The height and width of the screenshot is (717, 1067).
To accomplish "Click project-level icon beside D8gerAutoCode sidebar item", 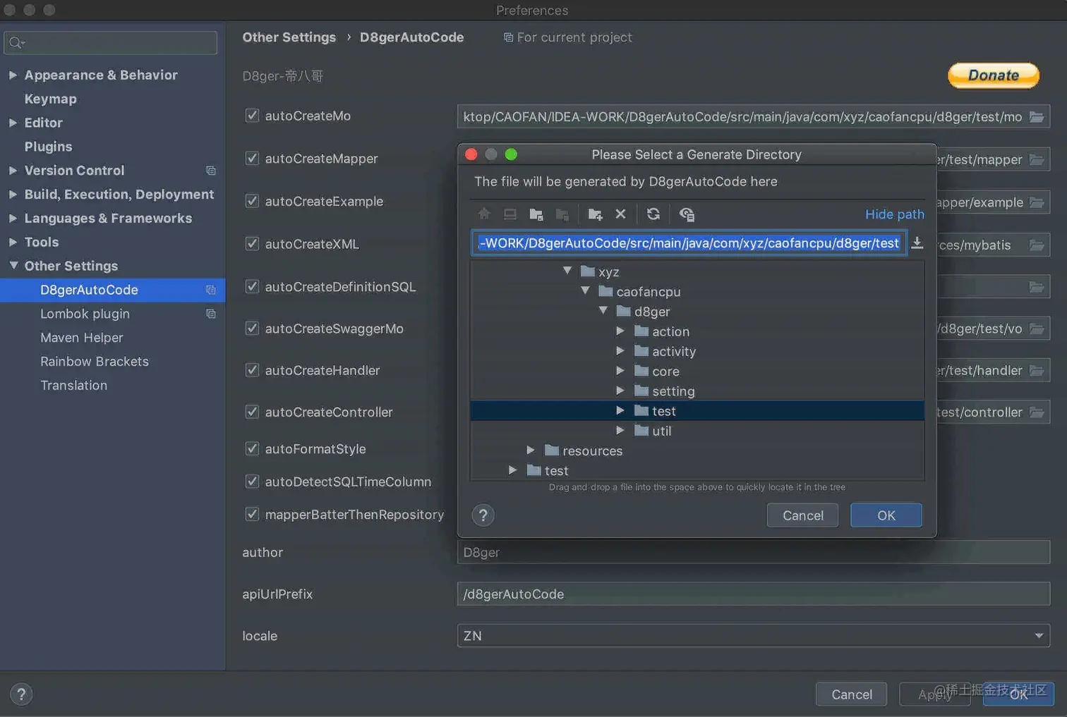I will click(x=210, y=290).
